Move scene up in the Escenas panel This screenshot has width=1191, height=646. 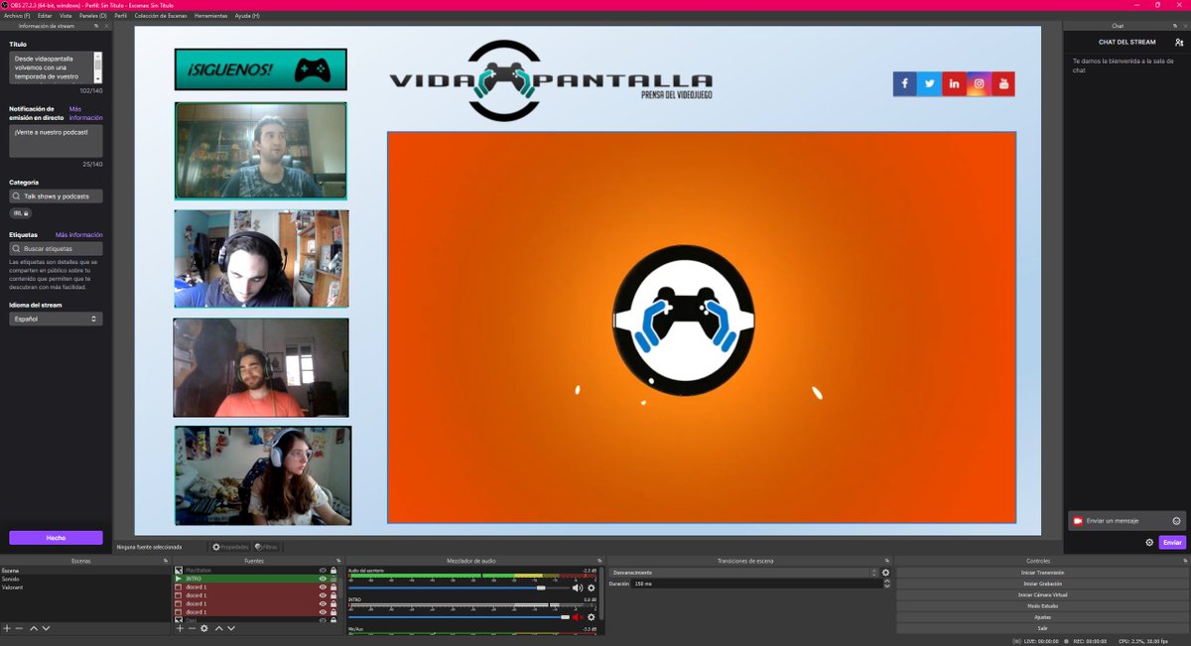34,628
